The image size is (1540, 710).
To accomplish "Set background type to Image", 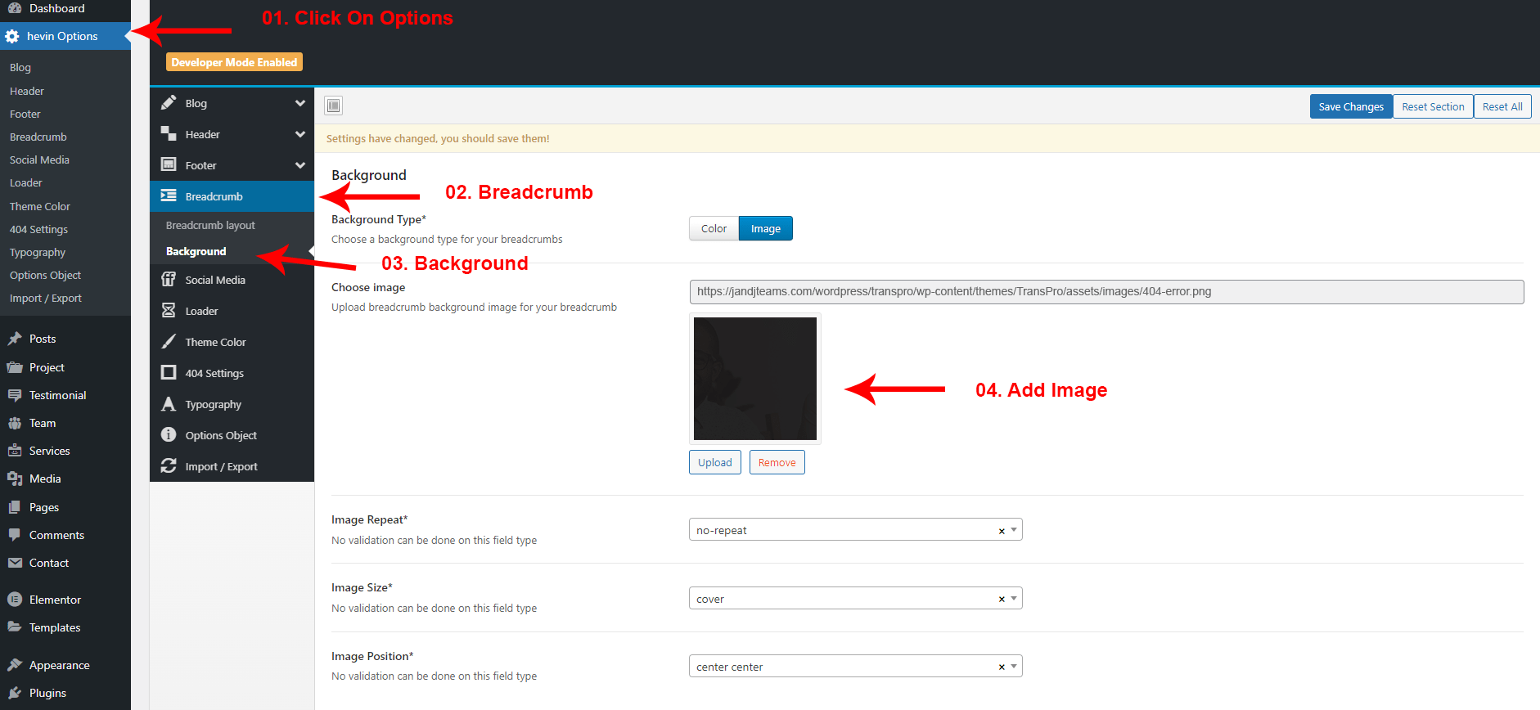I will [x=765, y=229].
